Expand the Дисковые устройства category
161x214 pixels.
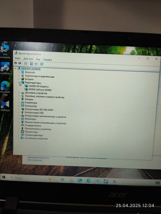pyautogui.click(x=19, y=92)
